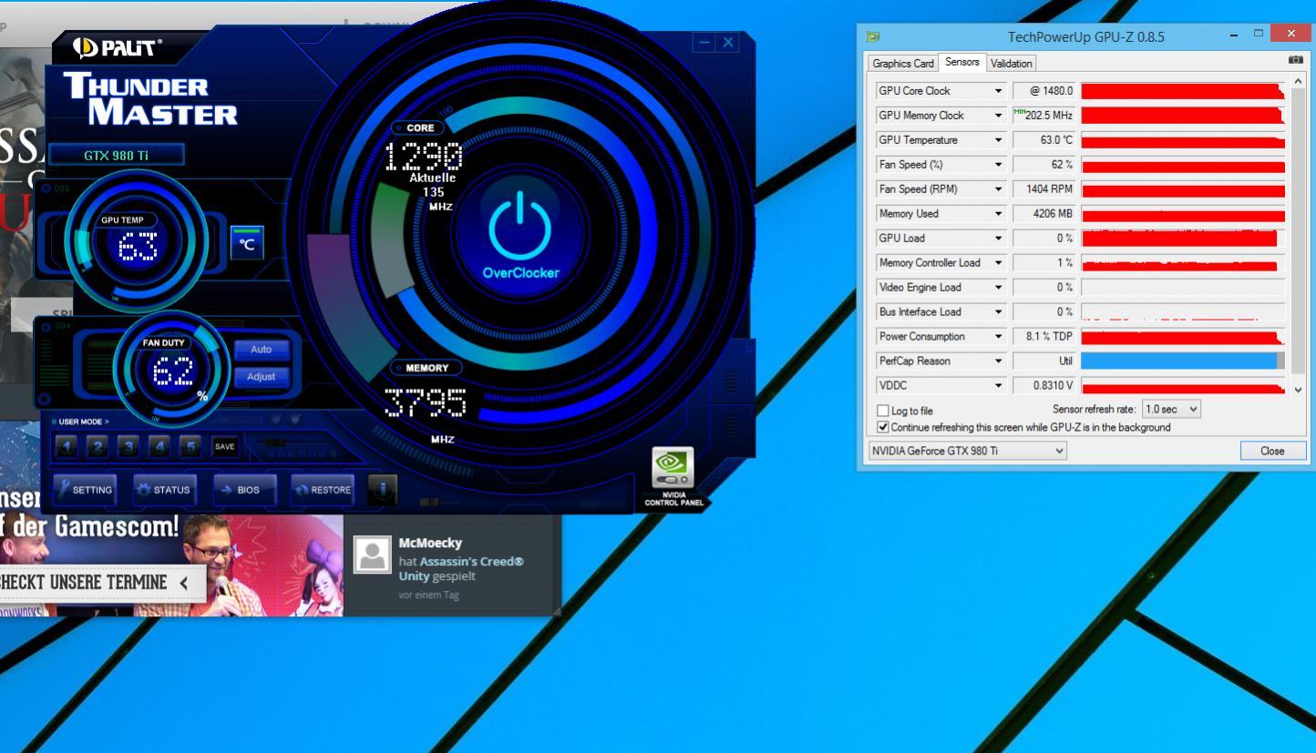Click the GPU-Z Close button
This screenshot has height=753, width=1316.
point(1272,451)
